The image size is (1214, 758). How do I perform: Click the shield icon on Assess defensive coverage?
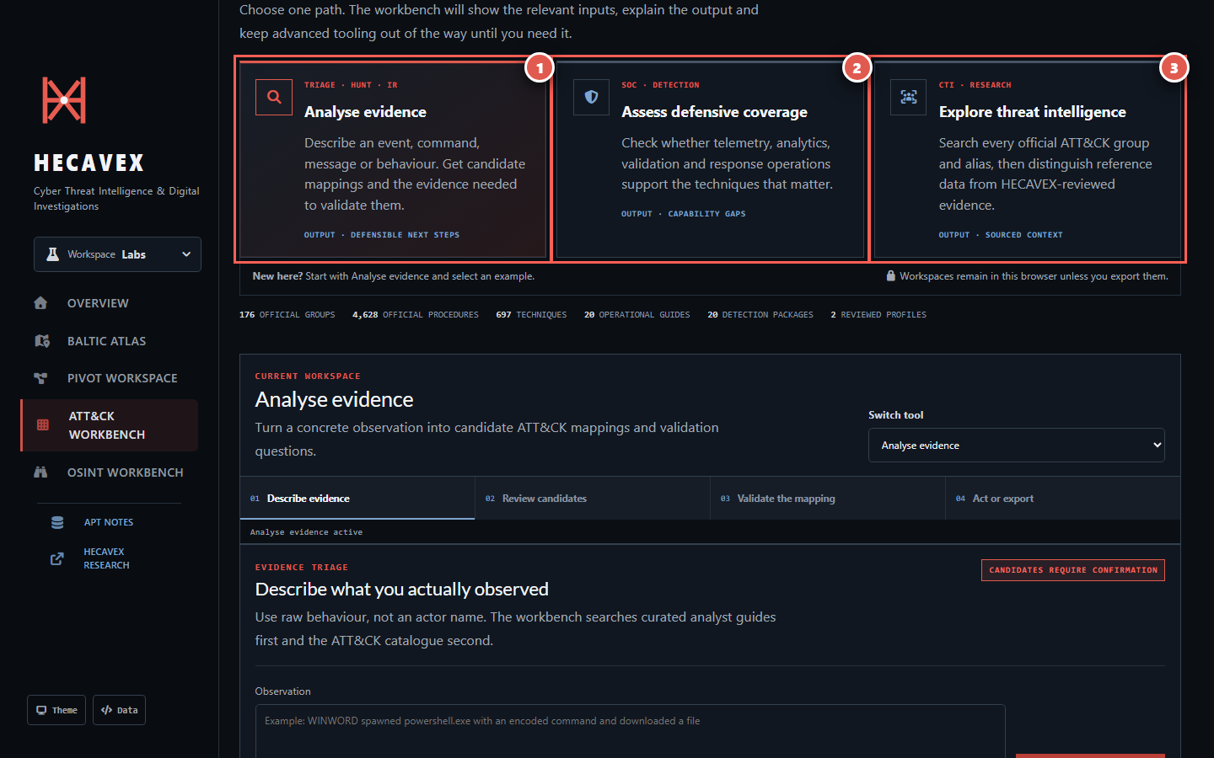tap(591, 97)
